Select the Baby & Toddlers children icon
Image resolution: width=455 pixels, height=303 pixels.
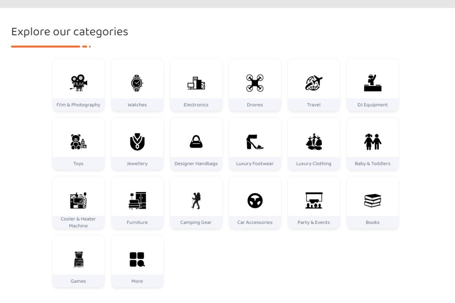click(x=372, y=142)
